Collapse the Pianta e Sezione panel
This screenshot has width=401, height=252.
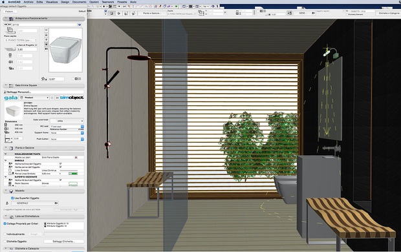[6, 148]
